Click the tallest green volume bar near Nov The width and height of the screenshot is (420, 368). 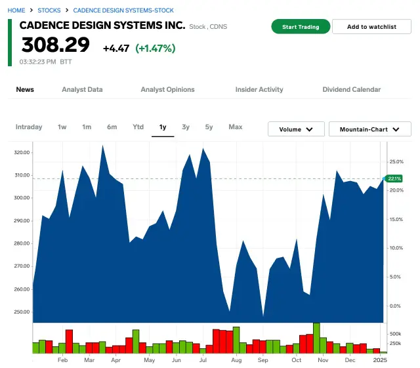pyautogui.click(x=316, y=338)
